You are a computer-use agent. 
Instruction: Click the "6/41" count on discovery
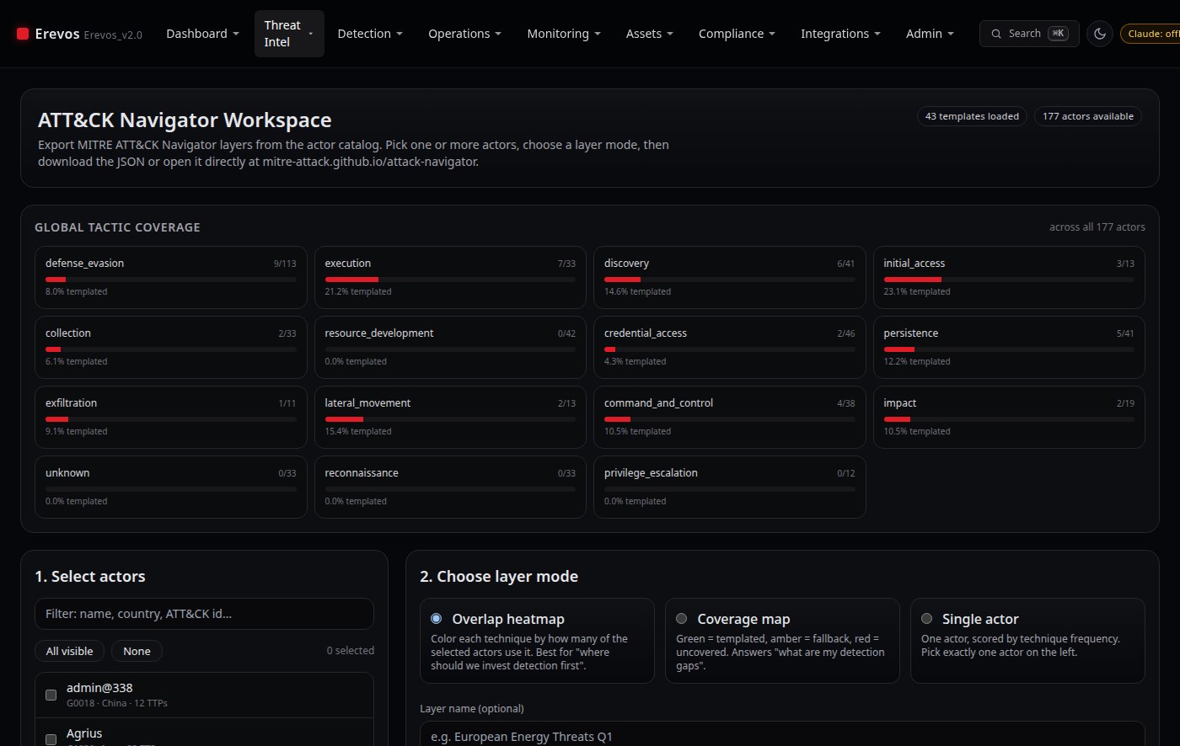click(x=846, y=264)
